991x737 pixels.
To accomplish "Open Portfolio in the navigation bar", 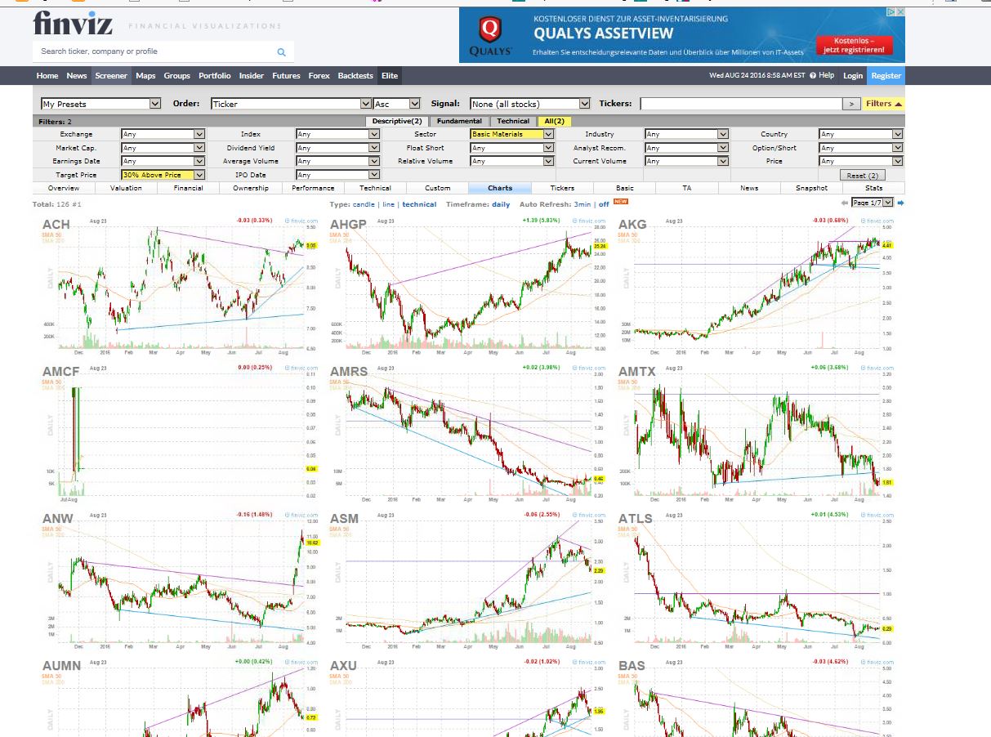I will point(215,76).
